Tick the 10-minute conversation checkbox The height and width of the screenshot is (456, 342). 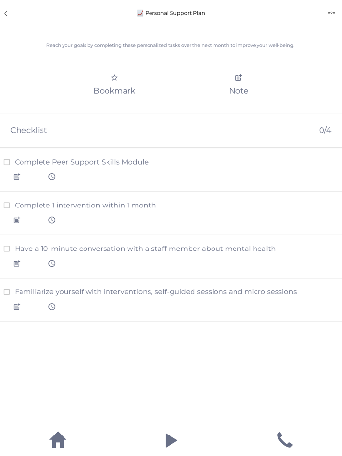pyautogui.click(x=7, y=249)
